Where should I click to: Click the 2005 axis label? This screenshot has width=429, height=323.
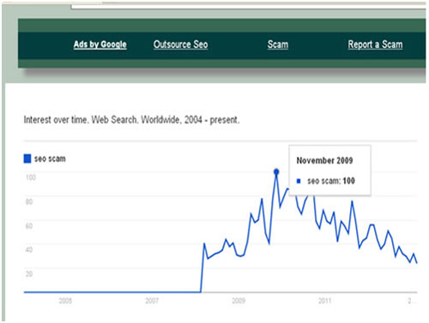(65, 301)
